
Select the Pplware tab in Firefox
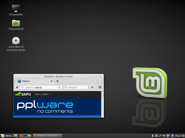coord(35,81)
